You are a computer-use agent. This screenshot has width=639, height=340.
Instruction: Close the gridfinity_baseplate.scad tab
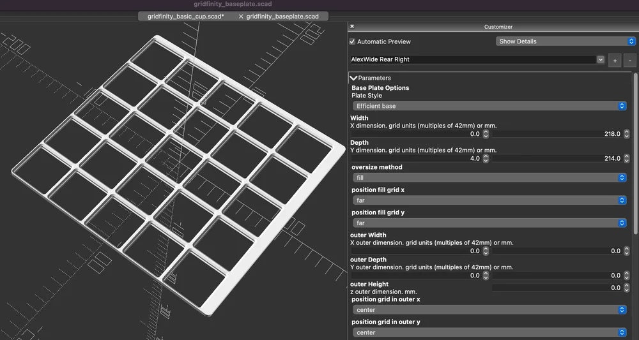point(241,17)
